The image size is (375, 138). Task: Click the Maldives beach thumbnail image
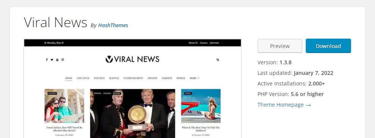coord(201,106)
